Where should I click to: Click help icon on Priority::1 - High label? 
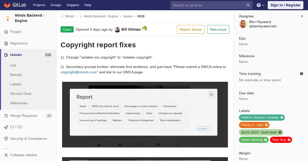[x=266, y=125]
